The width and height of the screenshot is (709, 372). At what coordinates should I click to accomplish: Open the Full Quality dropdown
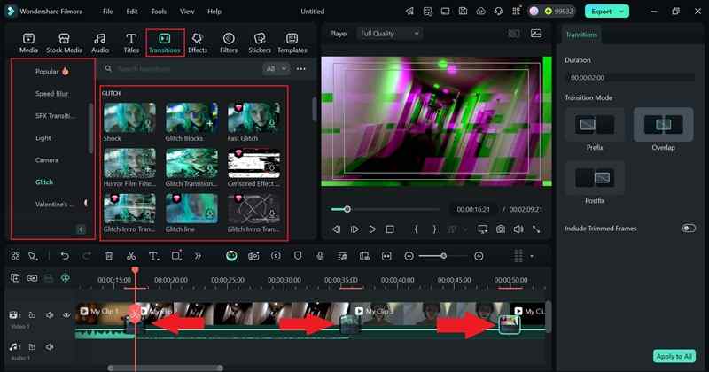pos(389,34)
